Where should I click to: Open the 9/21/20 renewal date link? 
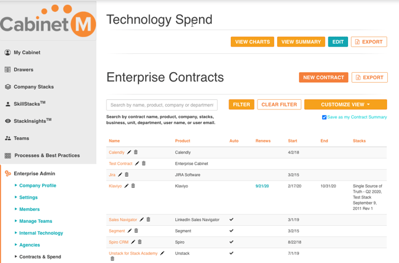262,186
